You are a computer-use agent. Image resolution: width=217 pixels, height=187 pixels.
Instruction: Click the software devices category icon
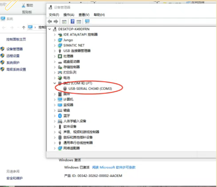tap(60, 127)
